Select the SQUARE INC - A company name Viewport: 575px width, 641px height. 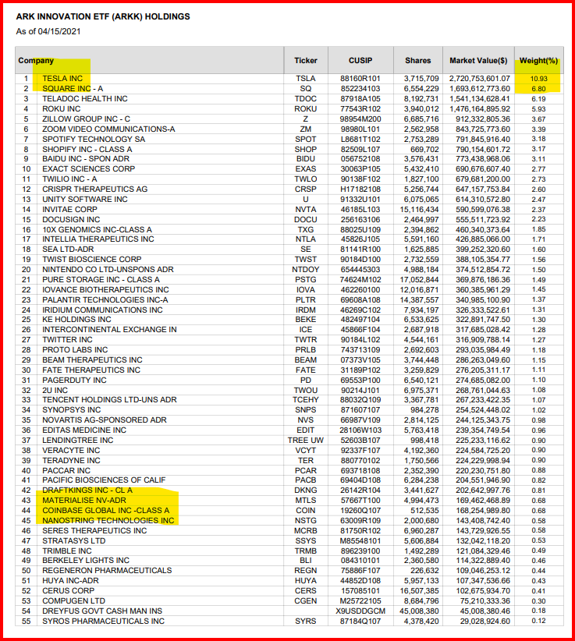click(73, 89)
